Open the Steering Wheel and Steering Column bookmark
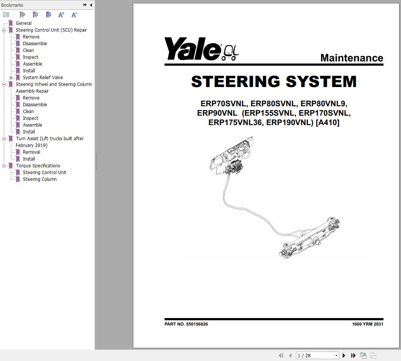Viewport: 401px width, 361px height. tap(54, 84)
